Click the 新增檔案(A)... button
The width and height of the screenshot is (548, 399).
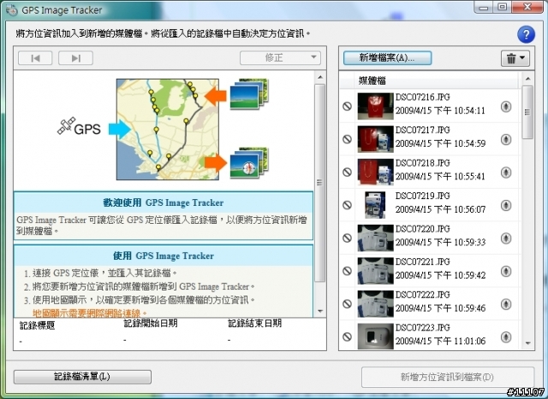(x=387, y=58)
